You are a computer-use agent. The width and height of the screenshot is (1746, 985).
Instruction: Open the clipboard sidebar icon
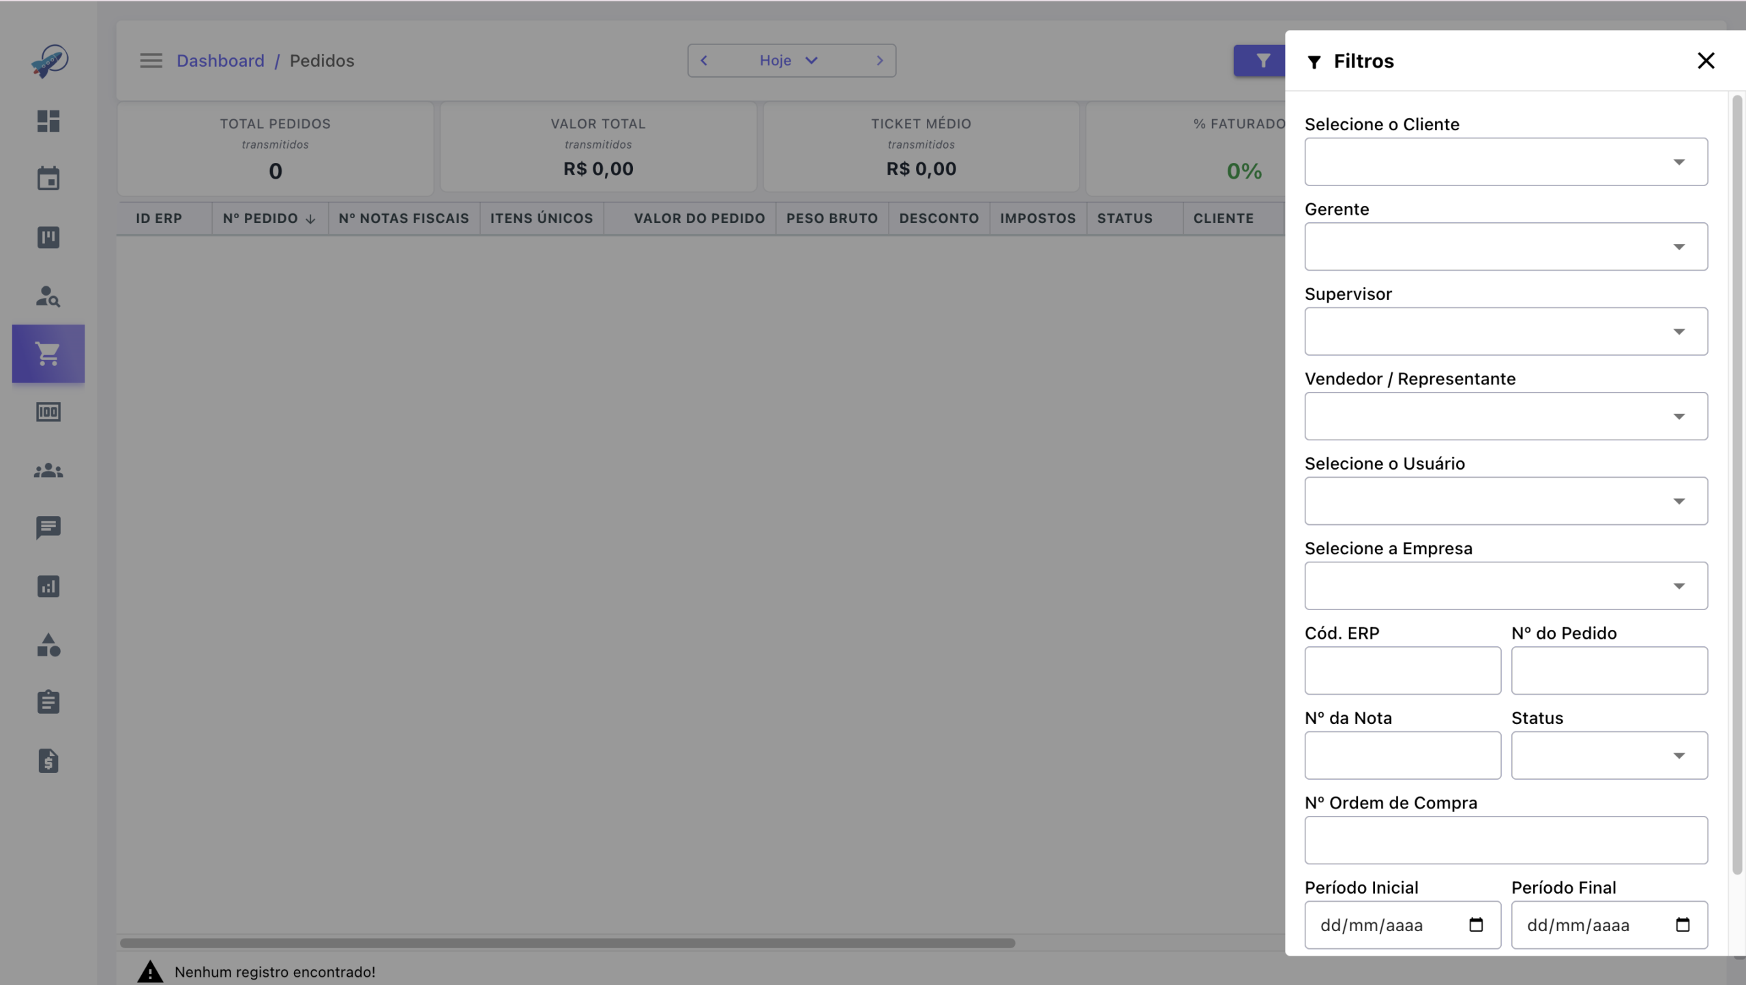point(48,702)
